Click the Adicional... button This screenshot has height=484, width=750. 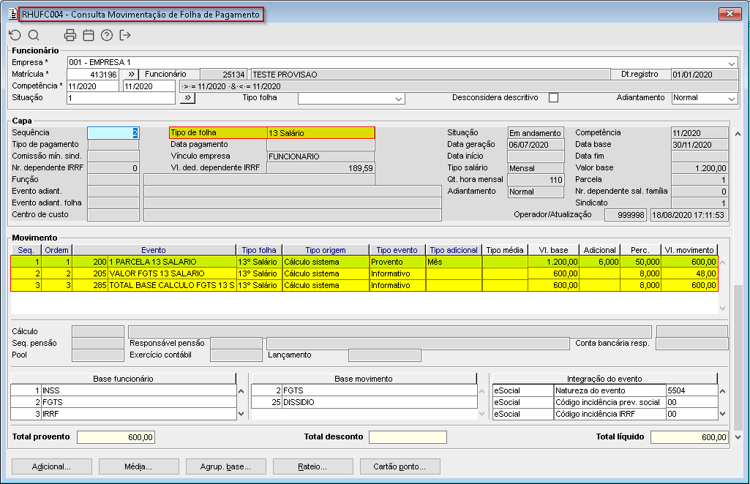click(51, 466)
